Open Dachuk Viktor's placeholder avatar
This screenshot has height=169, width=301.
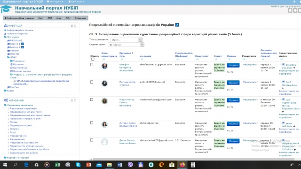click(104, 142)
